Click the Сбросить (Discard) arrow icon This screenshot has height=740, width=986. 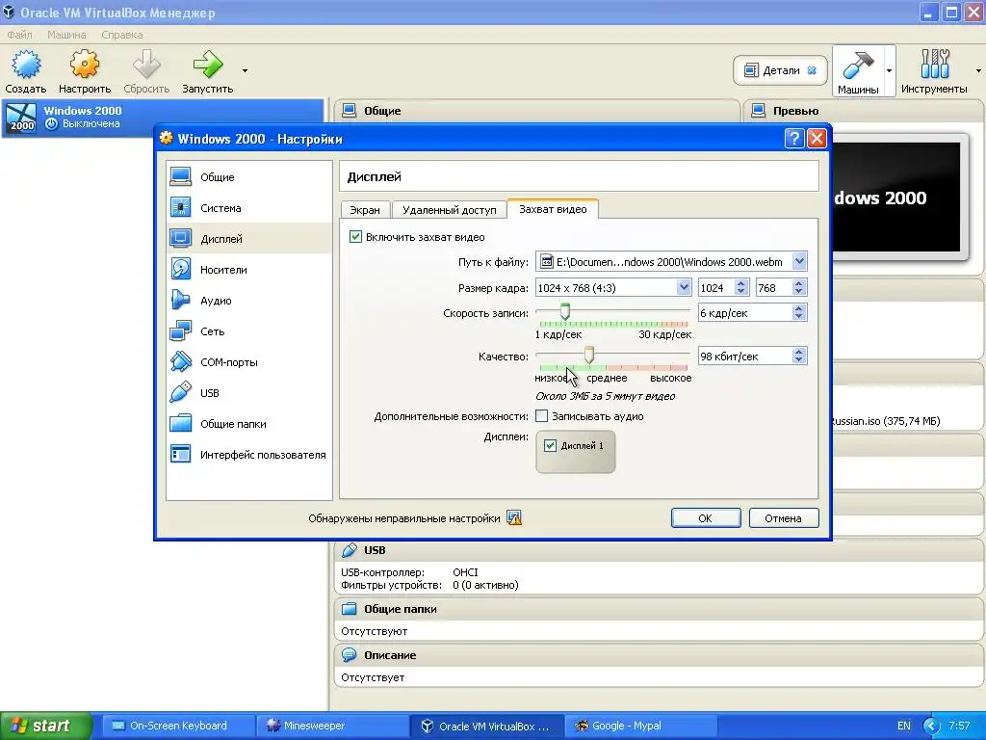coord(146,65)
